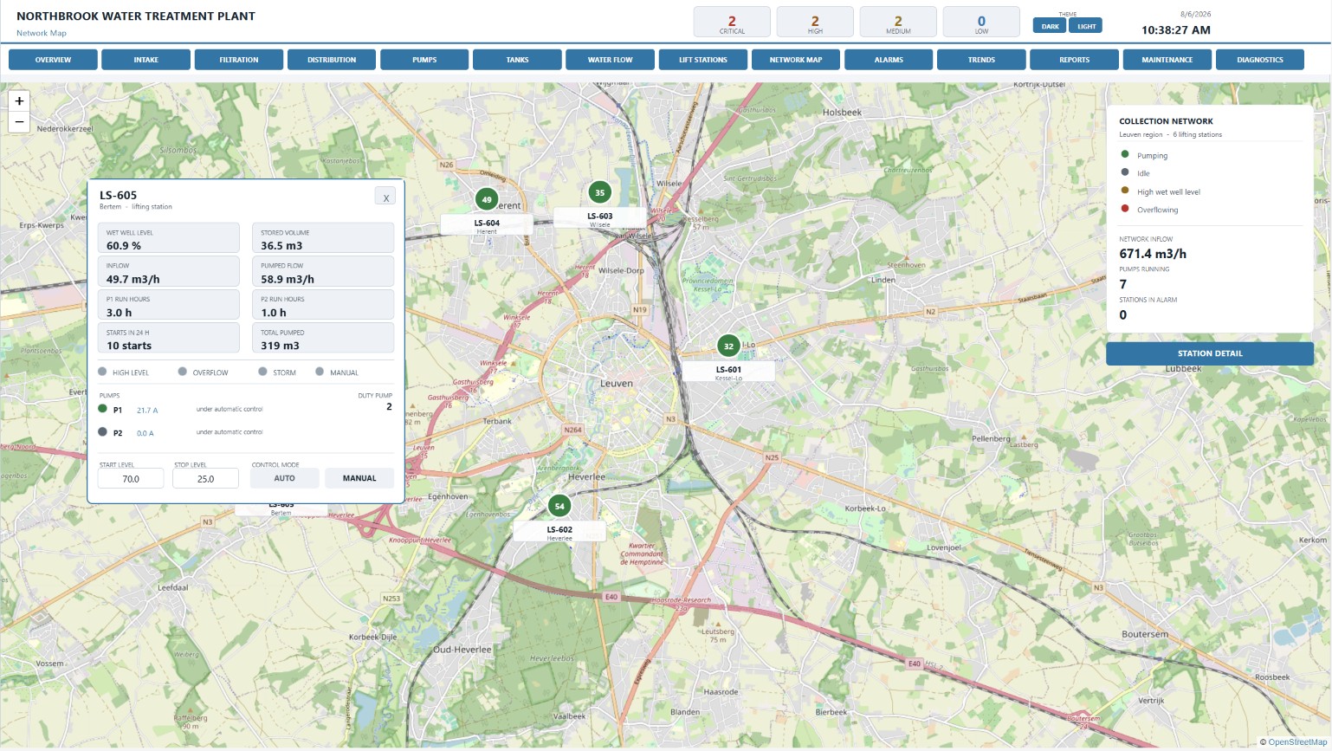Screen dimensions: 1332x751
Task: Click the Low alarm counter
Action: point(981,23)
